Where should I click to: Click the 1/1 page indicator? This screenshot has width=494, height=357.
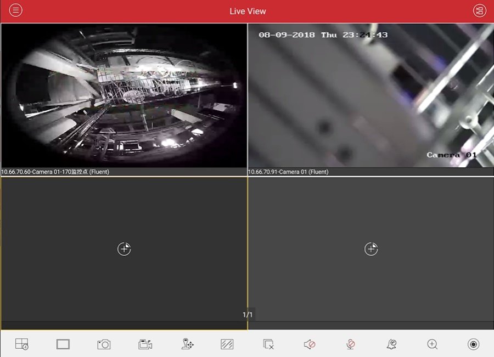248,315
